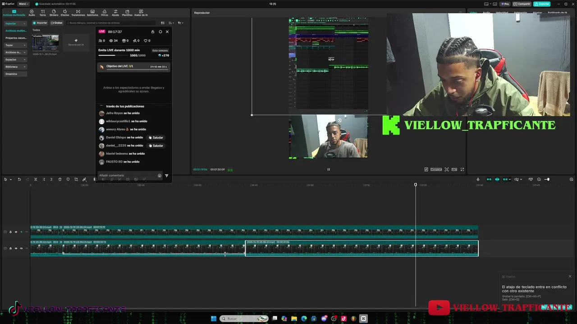Click the Importar button
The image size is (577, 324).
tap(40, 23)
